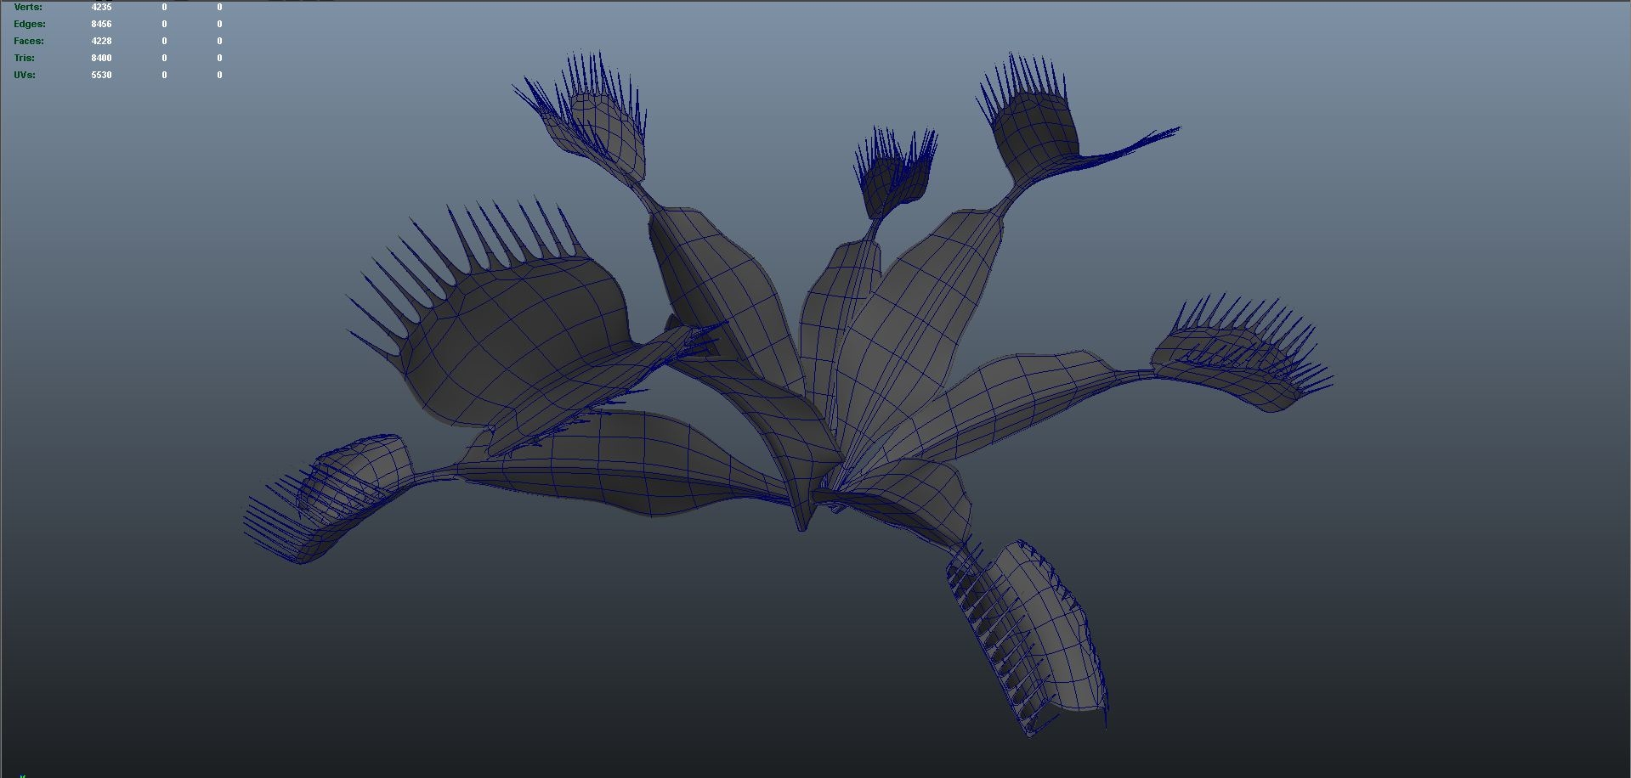Screen dimensions: 1631x778
Task: Click the zero value beside the Verts count
Action: tap(162, 7)
